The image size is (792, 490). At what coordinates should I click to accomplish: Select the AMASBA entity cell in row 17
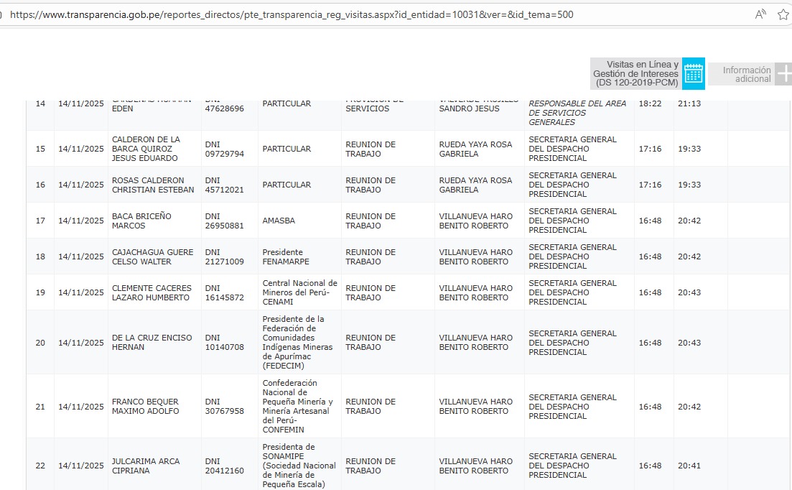279,221
